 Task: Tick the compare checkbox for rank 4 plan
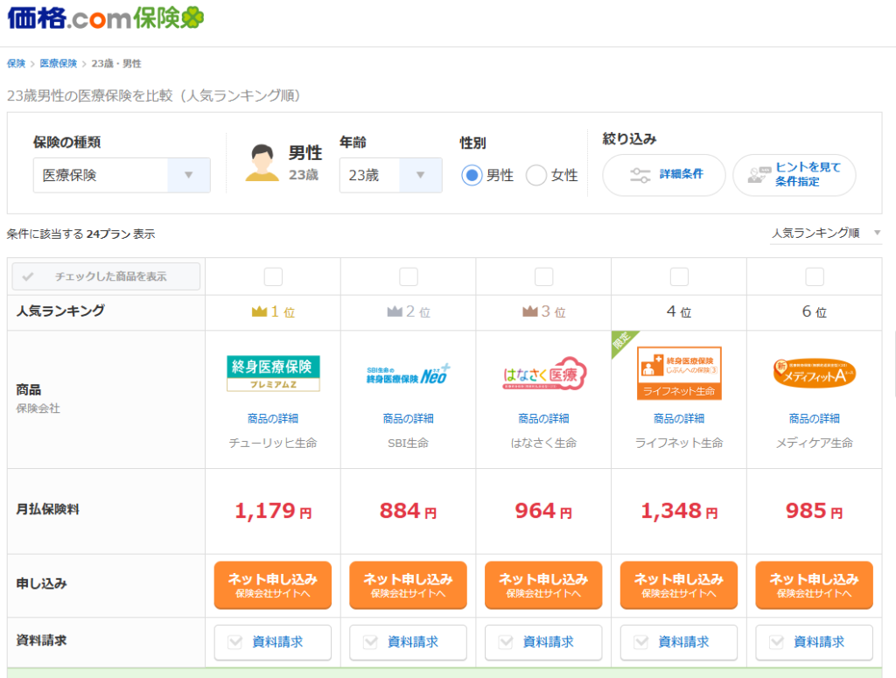[x=679, y=277]
